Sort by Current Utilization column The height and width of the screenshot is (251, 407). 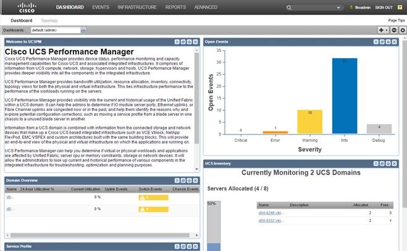coord(85,189)
